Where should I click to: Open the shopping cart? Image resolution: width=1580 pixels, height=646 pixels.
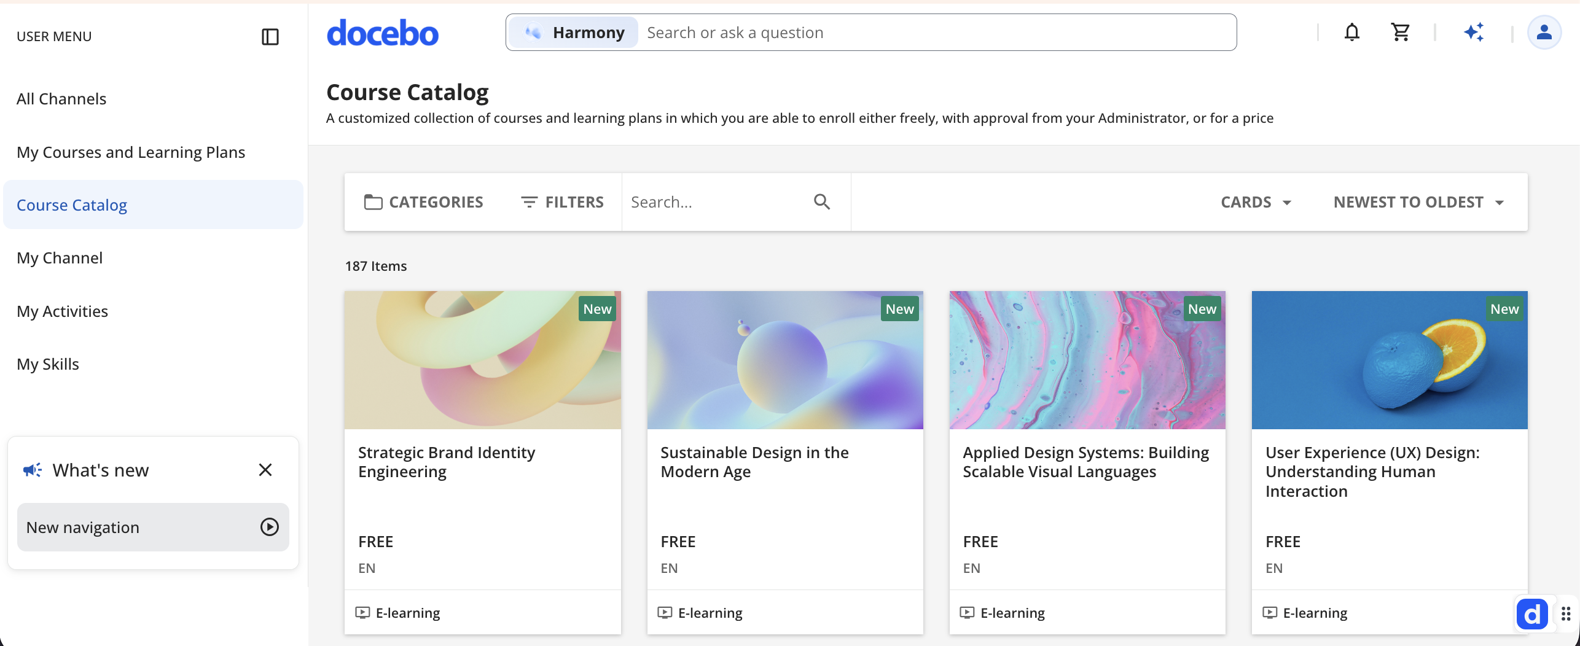1400,32
